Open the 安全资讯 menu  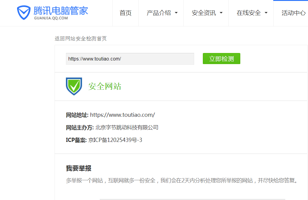coord(204,13)
